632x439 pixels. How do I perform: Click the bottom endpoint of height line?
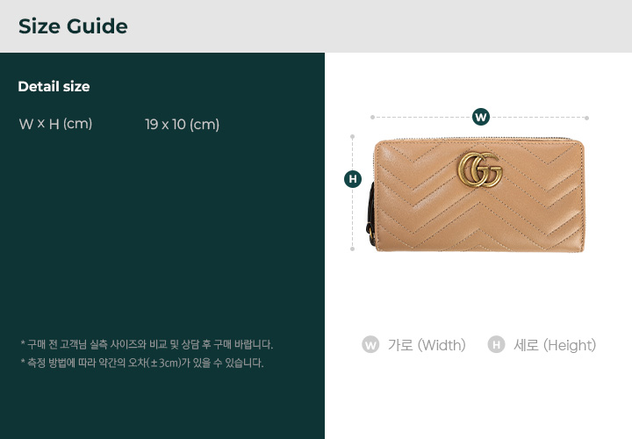(352, 249)
